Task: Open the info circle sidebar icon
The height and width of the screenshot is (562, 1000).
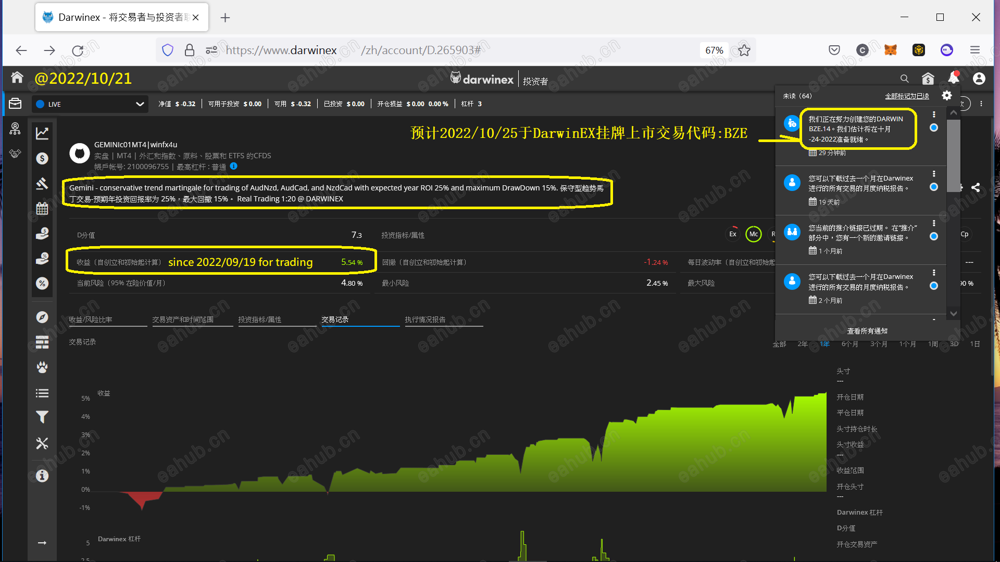Action: click(x=42, y=476)
